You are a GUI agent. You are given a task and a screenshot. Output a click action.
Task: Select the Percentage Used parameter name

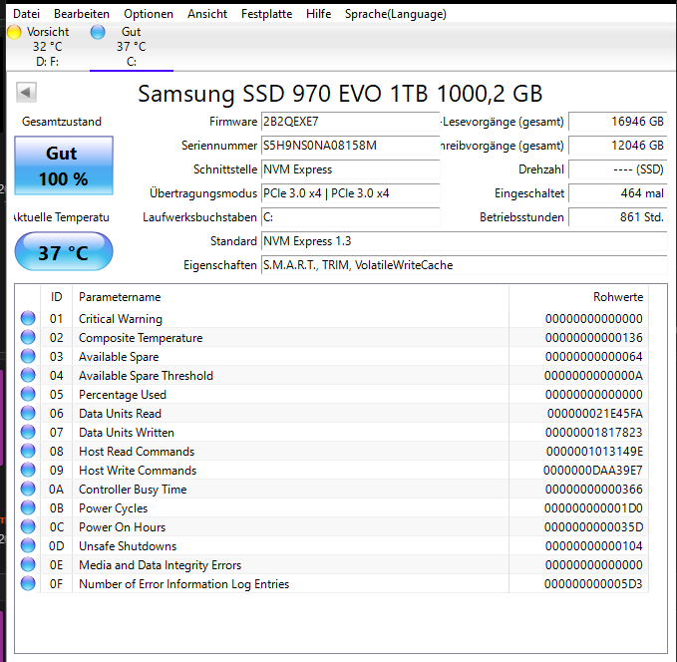click(x=123, y=395)
